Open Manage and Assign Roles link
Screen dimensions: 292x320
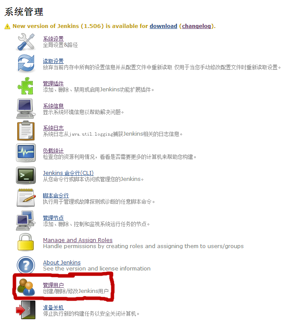[78, 240]
